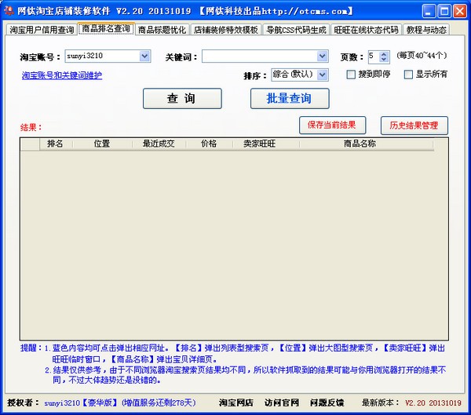Sort by 最近成交 column header
Screen dimensions: 471x415
[x=159, y=144]
